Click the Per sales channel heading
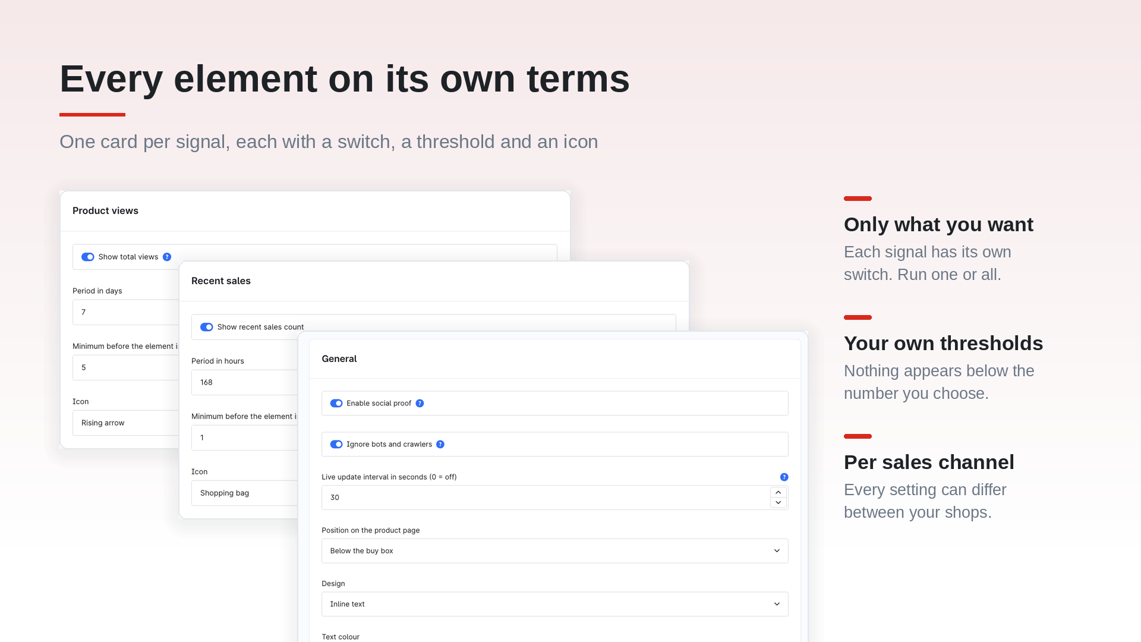This screenshot has height=642, width=1141. [929, 462]
